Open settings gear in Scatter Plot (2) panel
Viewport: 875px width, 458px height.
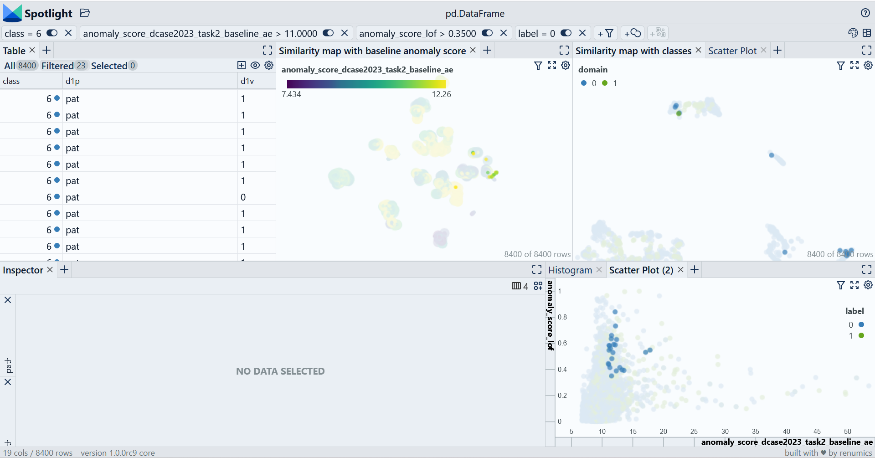(x=868, y=285)
